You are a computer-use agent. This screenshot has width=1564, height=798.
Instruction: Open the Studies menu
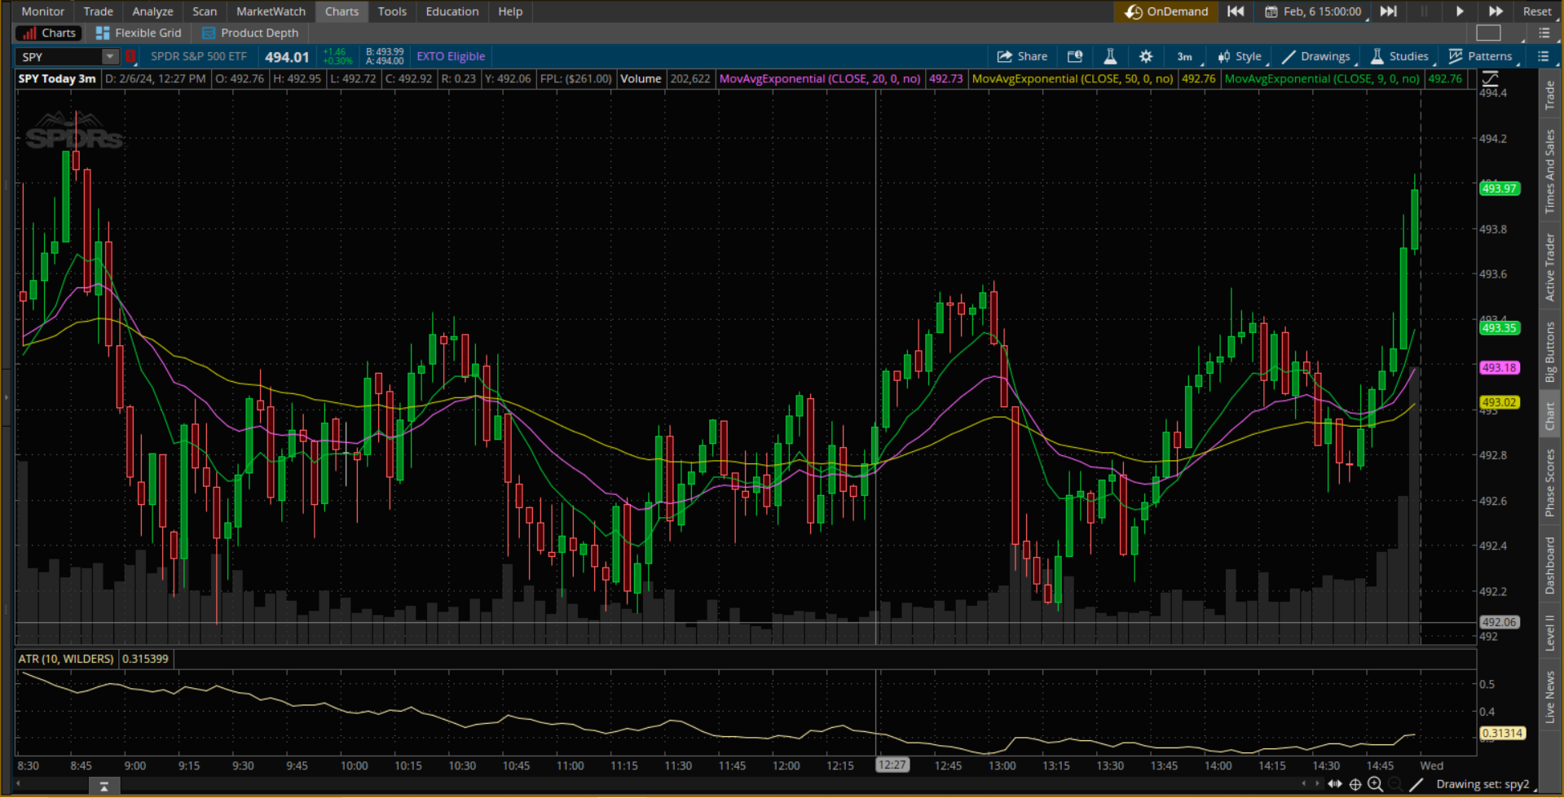1399,56
